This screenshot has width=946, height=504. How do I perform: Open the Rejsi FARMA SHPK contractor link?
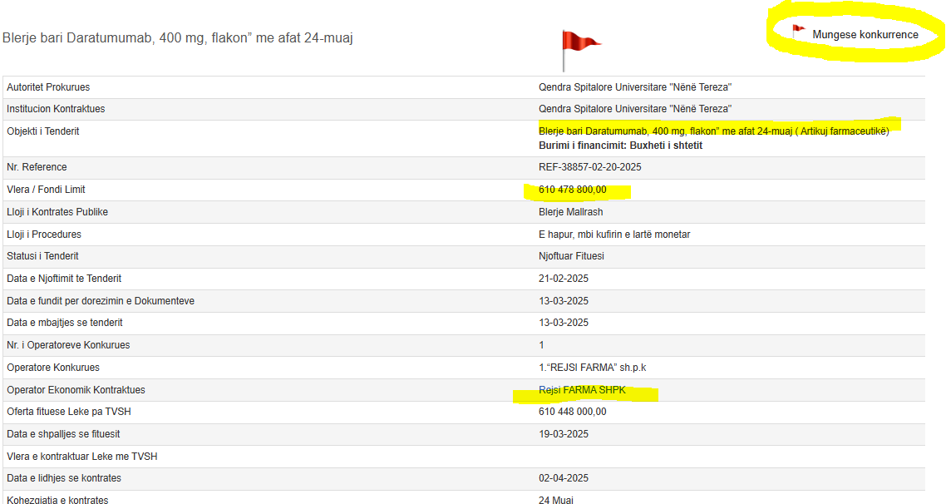[x=582, y=390]
